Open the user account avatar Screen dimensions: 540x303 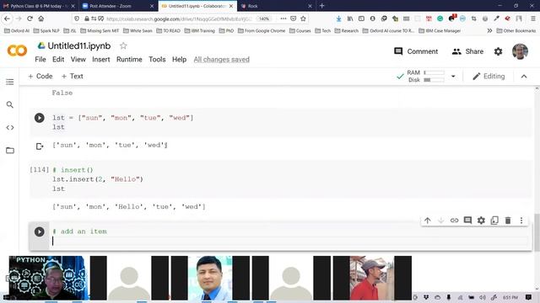pyautogui.click(x=520, y=51)
